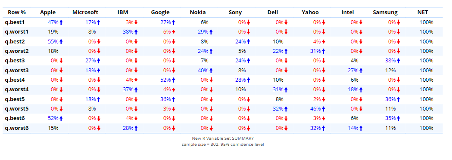452x160 pixels.
Task: Click the red down arrow beside IBM 3% in q.best1
Action: point(136,22)
